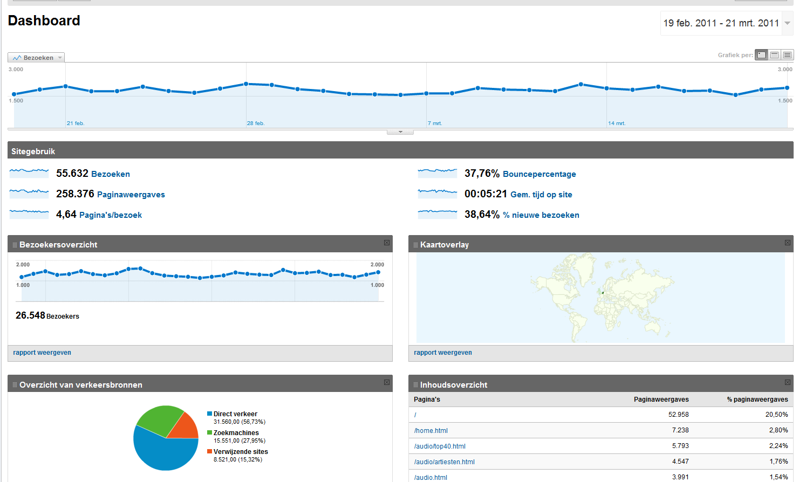Click the Zoekmachines legend label
This screenshot has height=482, width=799.
tap(236, 433)
